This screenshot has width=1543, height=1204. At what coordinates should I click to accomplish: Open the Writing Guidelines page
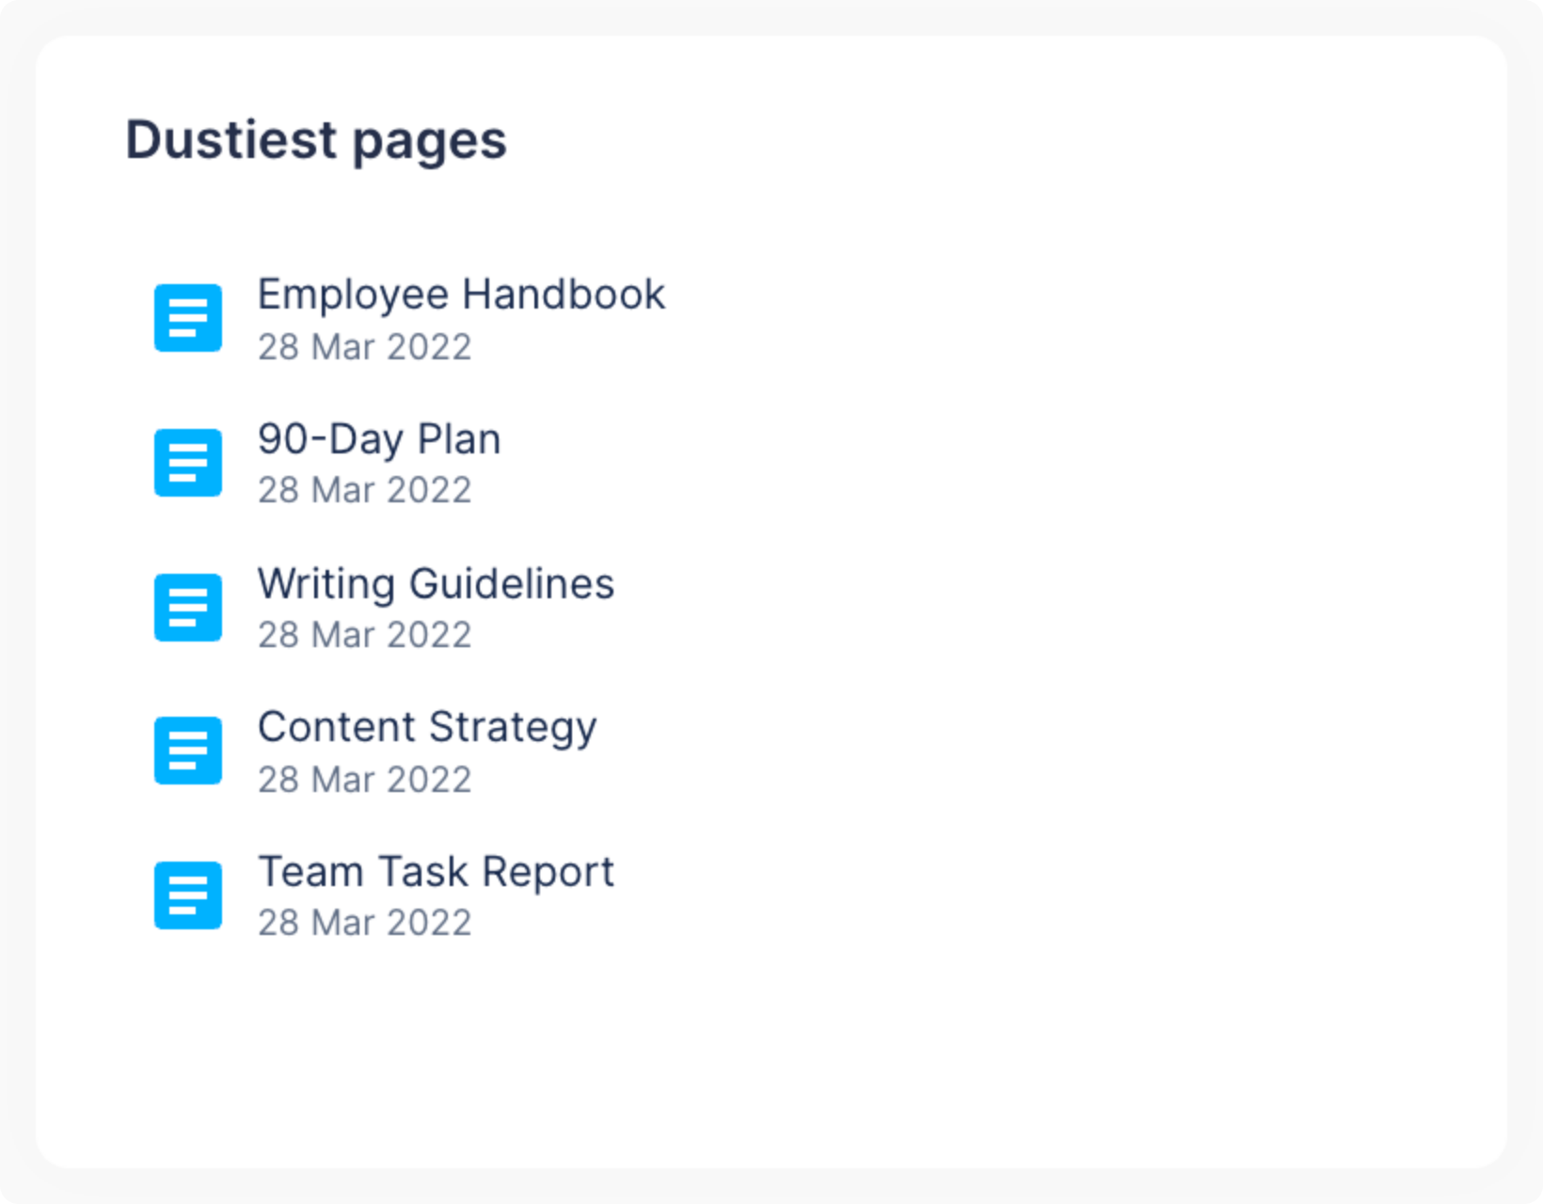[x=436, y=583]
